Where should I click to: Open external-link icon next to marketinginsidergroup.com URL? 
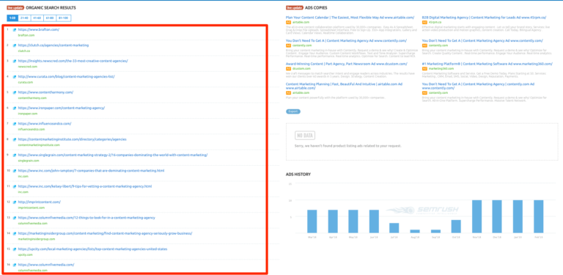point(15,234)
